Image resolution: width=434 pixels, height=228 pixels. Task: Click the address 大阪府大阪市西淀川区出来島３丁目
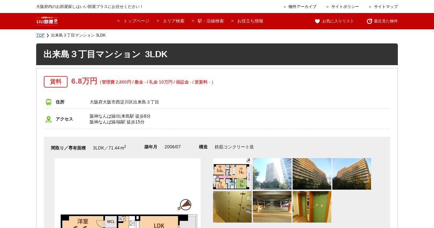click(x=124, y=102)
